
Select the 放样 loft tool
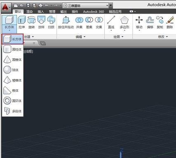tap(41, 23)
